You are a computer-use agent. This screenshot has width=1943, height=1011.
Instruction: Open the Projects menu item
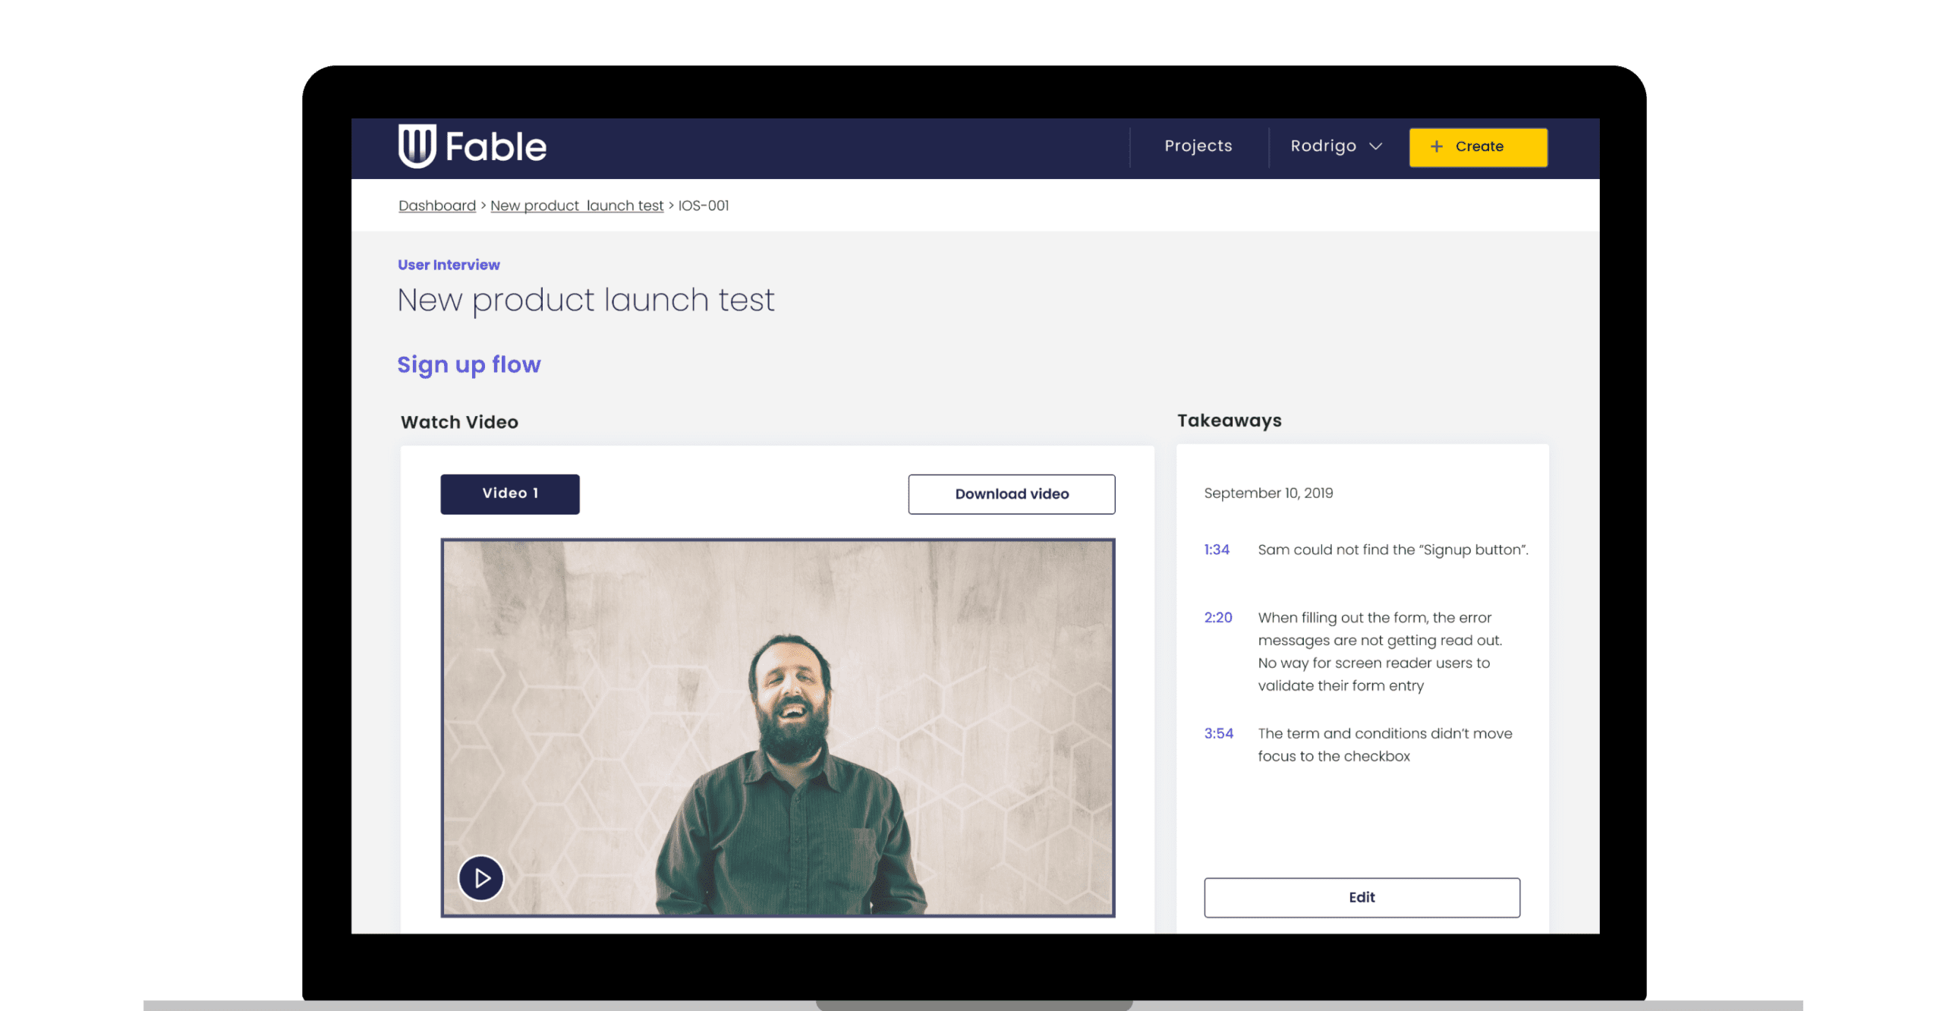click(x=1198, y=146)
